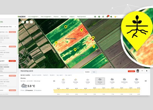This screenshot has height=110, width=153.
Task: Select the magnifier search tool on map
Action: [32, 22]
